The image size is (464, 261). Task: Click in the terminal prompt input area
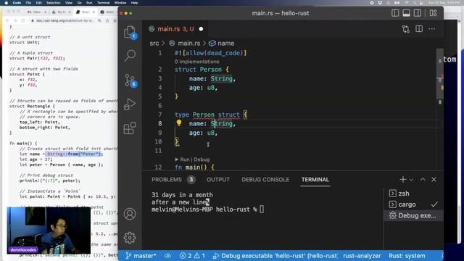(262, 210)
